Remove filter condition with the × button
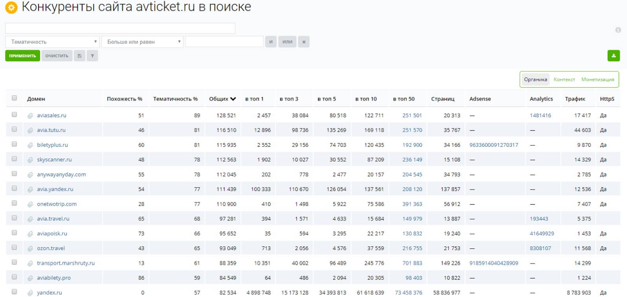This screenshot has width=627, height=297. (304, 42)
